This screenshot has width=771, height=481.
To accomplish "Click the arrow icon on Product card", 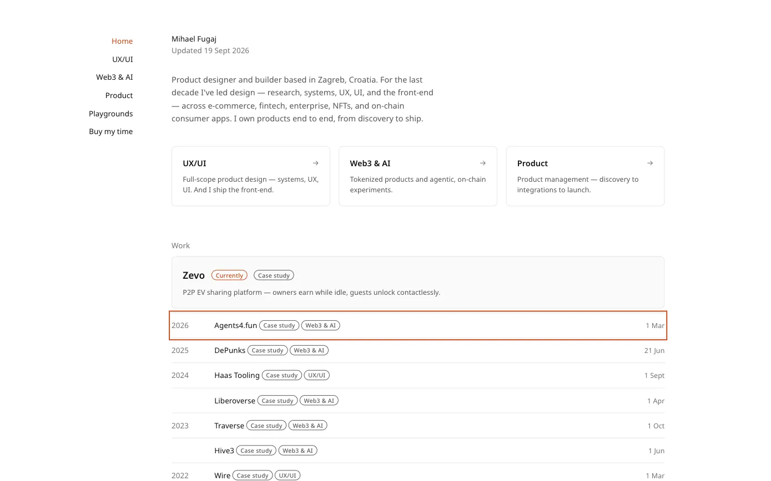I will [650, 163].
